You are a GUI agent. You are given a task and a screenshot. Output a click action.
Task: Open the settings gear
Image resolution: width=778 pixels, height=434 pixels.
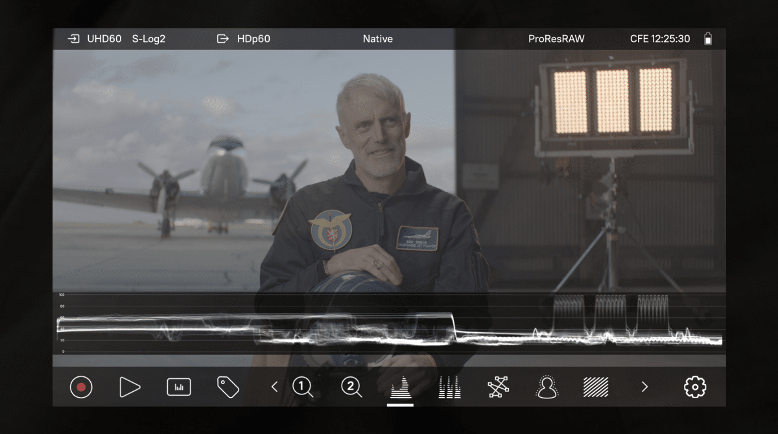pos(694,387)
